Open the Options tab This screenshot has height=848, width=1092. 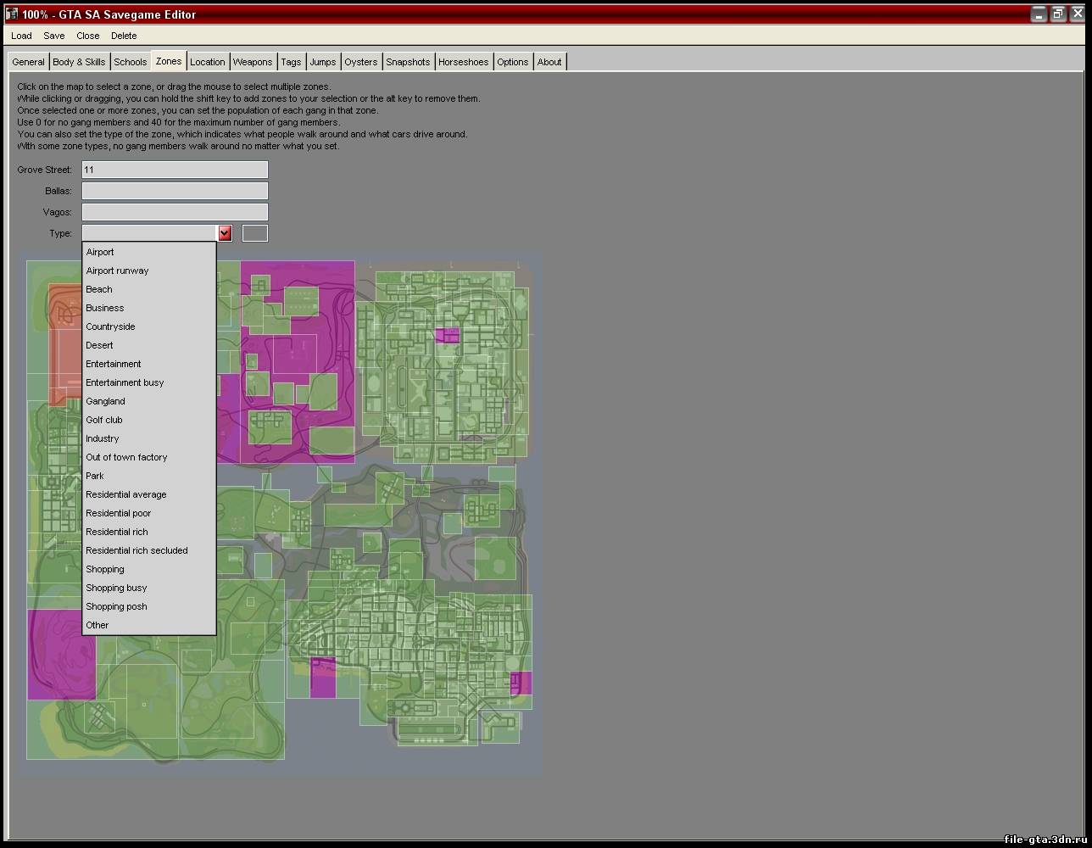point(513,62)
